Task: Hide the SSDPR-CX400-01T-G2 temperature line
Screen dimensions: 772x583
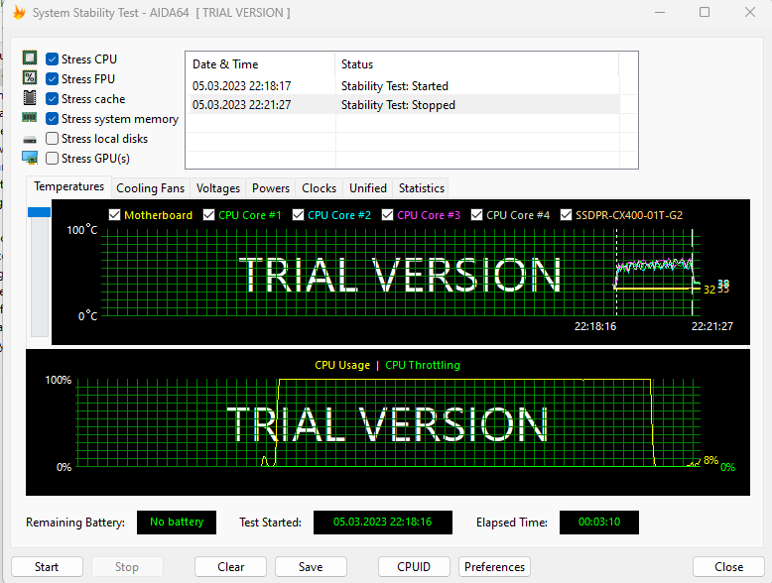Action: pyautogui.click(x=567, y=215)
